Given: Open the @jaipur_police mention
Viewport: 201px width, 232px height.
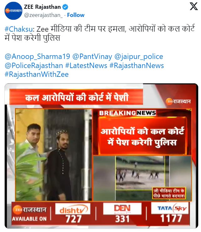Looking at the screenshot, I should pos(139,56).
